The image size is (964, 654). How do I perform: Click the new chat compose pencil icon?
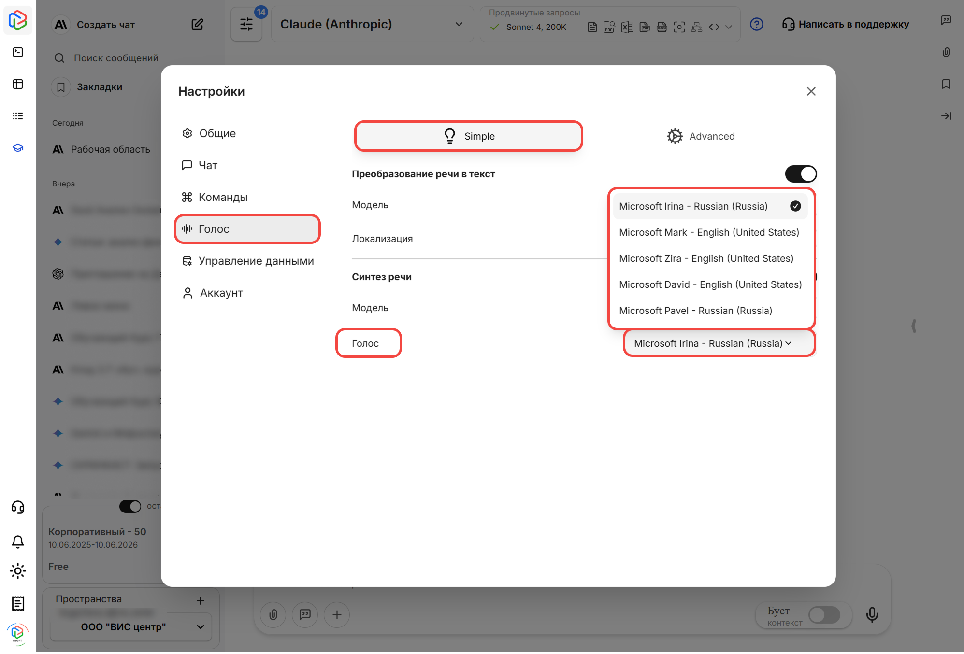[x=197, y=24]
